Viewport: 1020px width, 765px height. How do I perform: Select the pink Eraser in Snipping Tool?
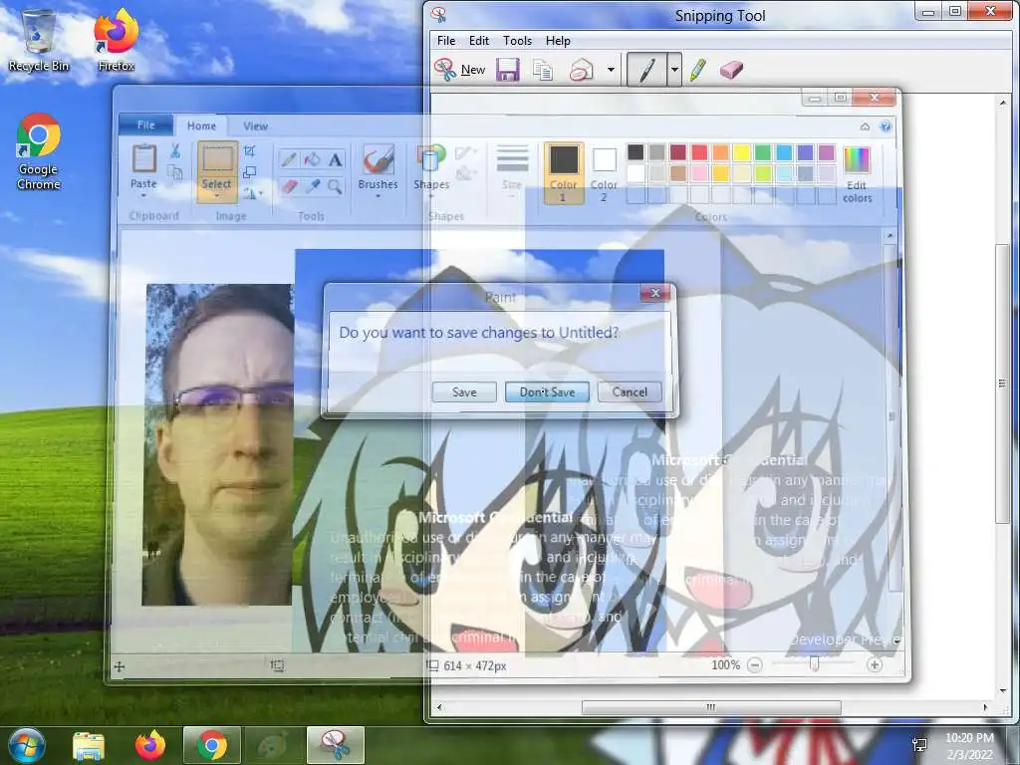(x=731, y=70)
